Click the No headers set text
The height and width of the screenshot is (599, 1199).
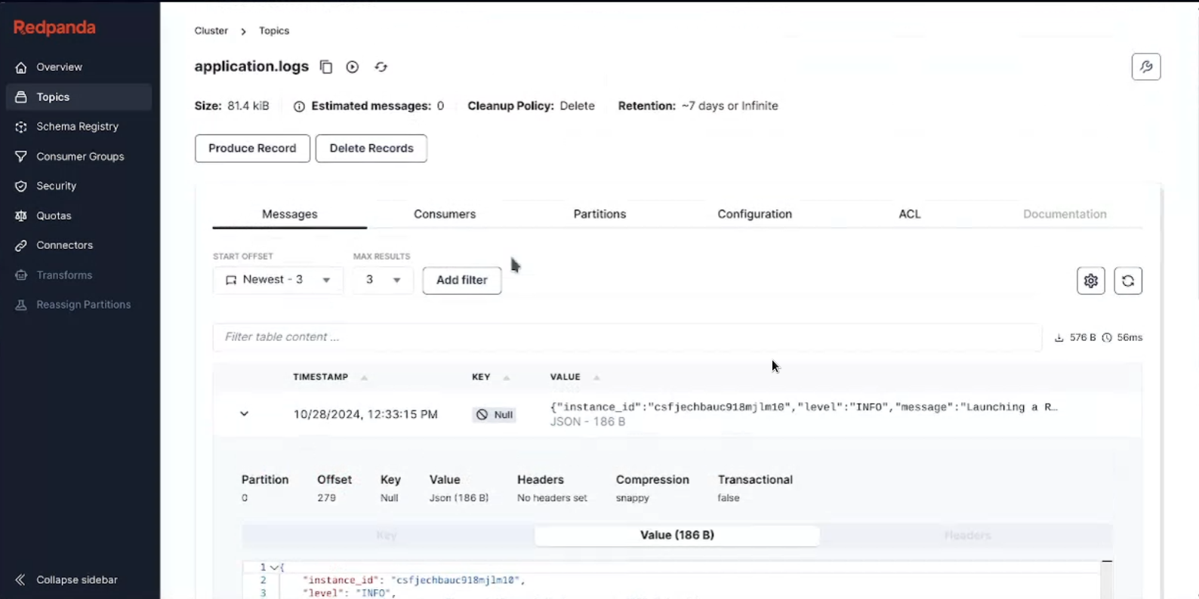pyautogui.click(x=552, y=498)
